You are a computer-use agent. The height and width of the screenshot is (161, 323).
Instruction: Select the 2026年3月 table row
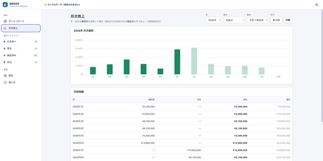181,121
